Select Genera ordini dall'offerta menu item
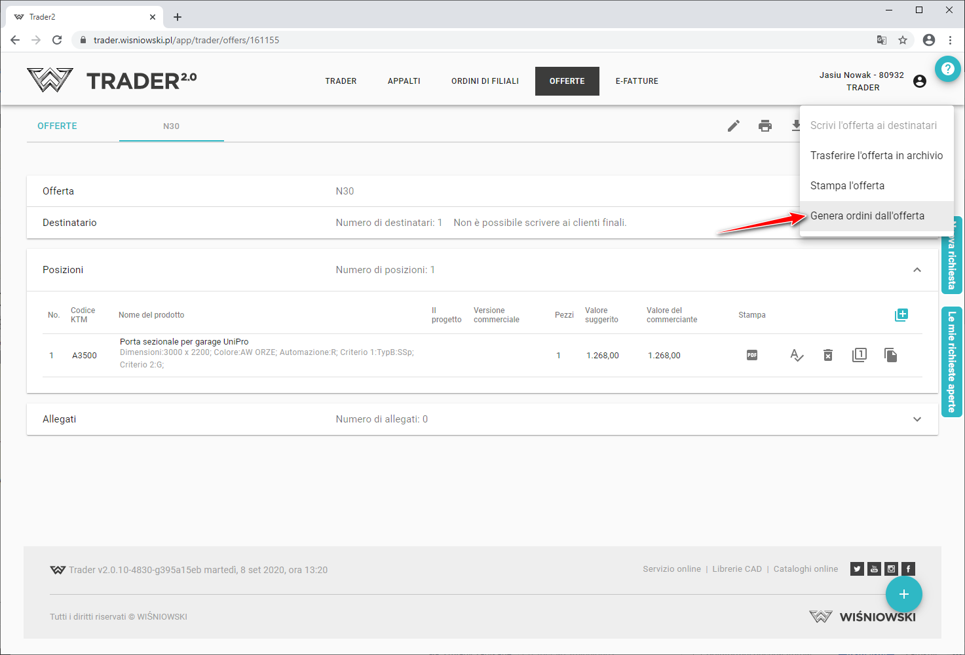965x655 pixels. point(867,215)
